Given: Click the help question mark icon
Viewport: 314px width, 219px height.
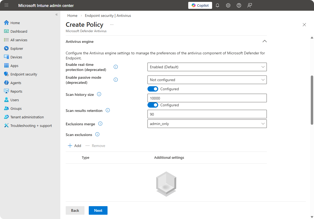Looking at the screenshot, I should point(239,5).
